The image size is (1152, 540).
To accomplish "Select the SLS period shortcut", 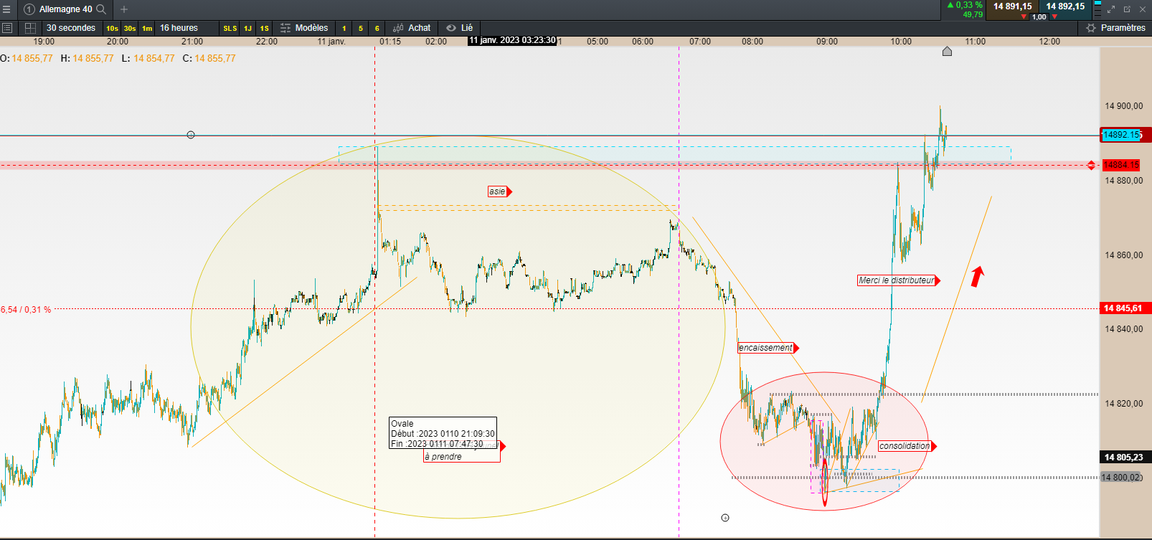I will (x=230, y=29).
